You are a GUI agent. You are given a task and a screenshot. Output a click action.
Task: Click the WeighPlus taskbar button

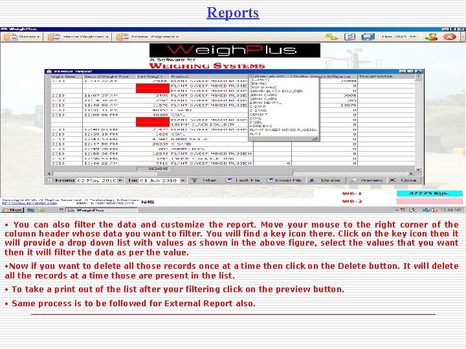tap(102, 210)
